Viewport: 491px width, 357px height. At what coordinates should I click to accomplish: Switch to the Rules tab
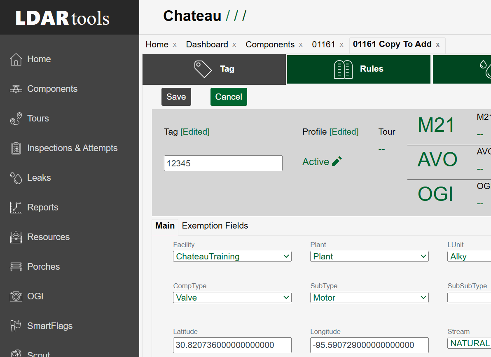coord(358,69)
